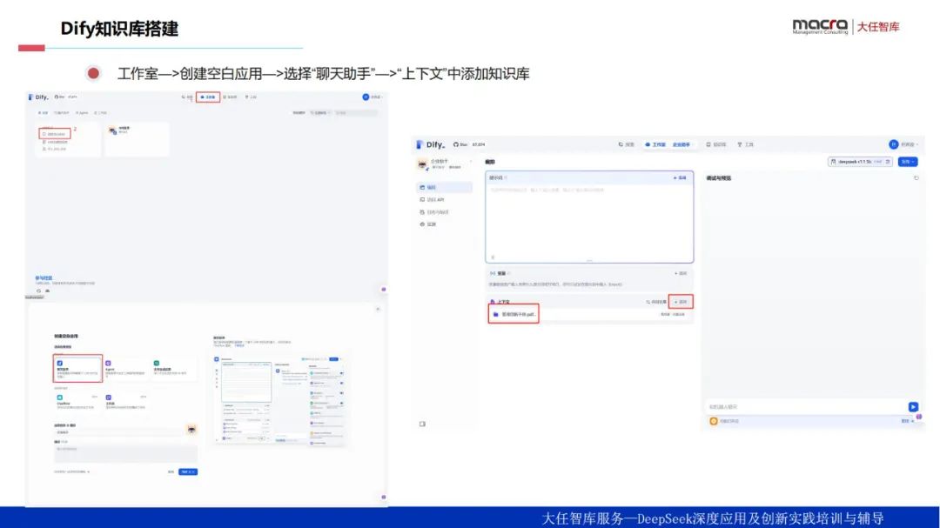Add a new variable in the 变量 row
Viewport: 940px width, 528px height.
pos(681,273)
